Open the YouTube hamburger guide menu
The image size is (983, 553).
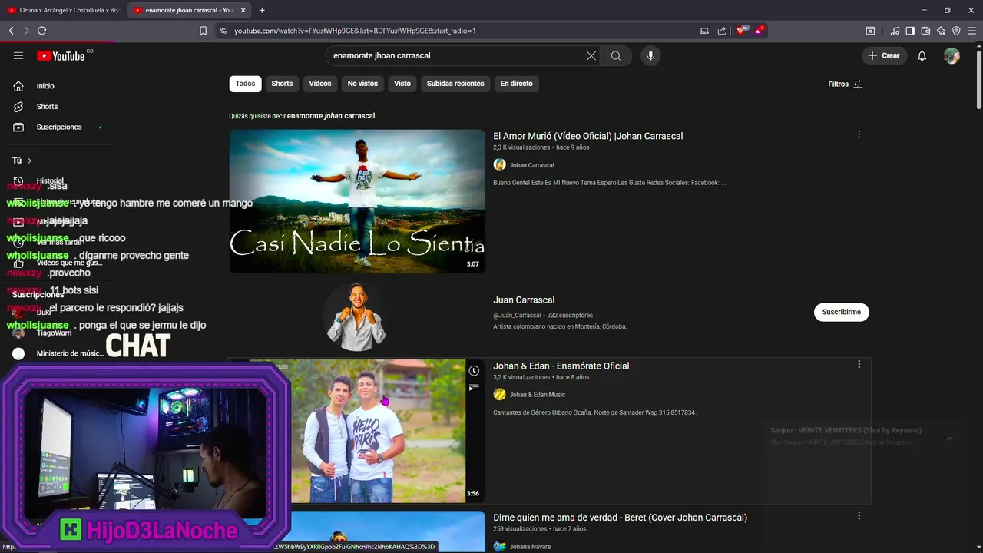point(18,55)
